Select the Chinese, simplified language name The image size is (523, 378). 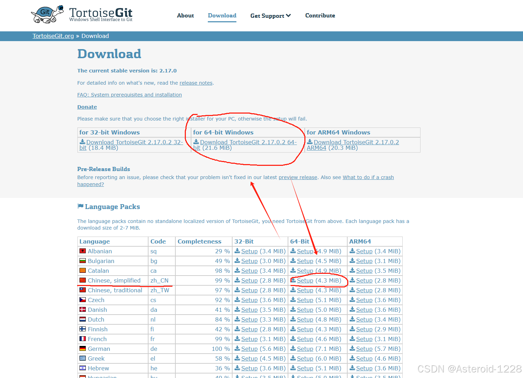point(114,280)
